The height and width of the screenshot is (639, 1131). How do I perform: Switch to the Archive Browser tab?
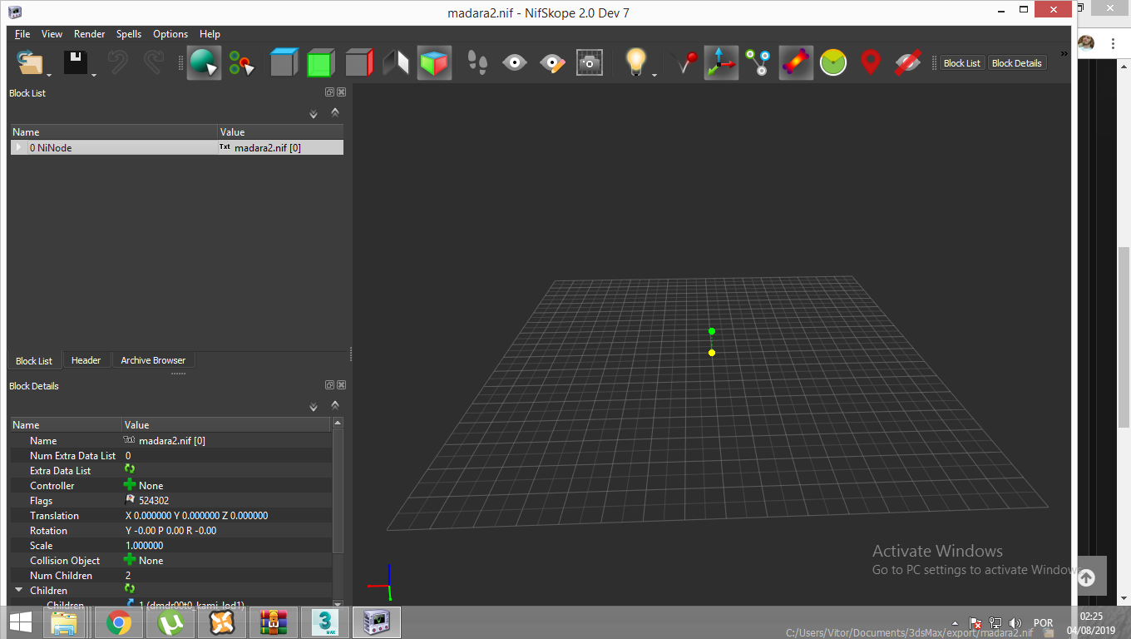pyautogui.click(x=153, y=360)
